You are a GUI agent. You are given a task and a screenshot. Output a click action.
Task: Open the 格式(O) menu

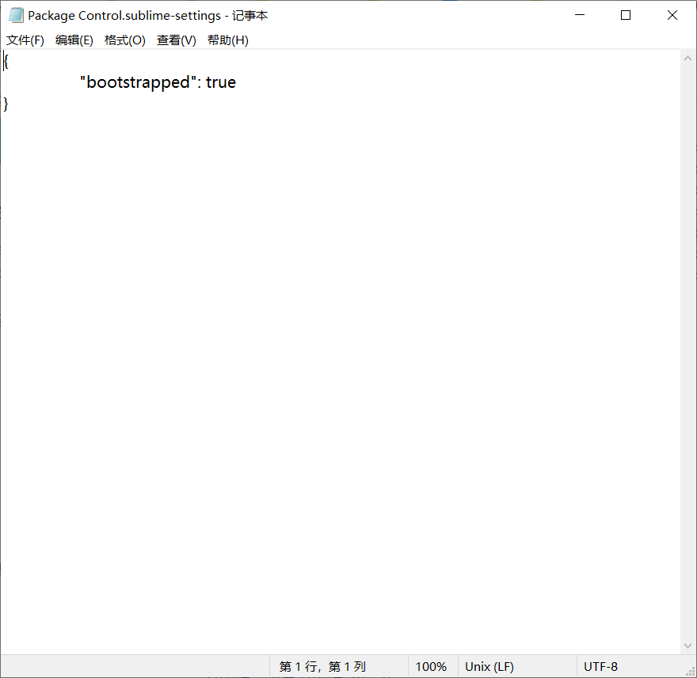(x=125, y=40)
